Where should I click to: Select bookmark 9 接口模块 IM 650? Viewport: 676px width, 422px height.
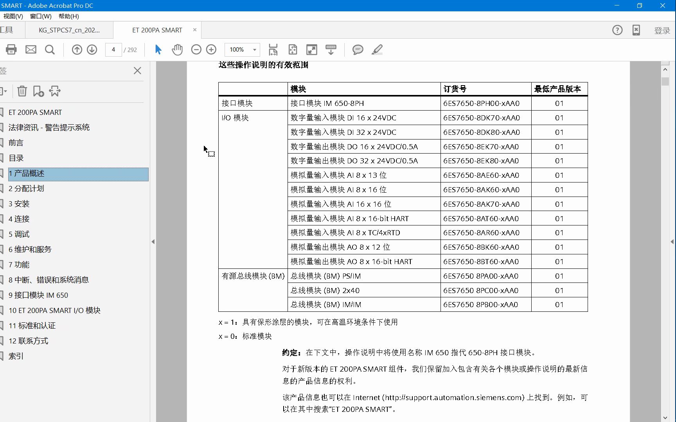point(38,295)
